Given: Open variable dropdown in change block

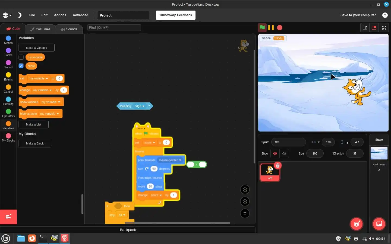Looking at the screenshot, I should [43, 90].
